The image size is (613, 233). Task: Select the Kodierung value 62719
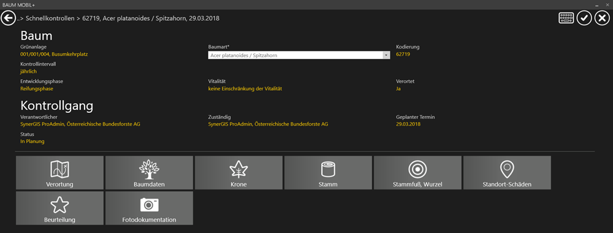pyautogui.click(x=403, y=55)
